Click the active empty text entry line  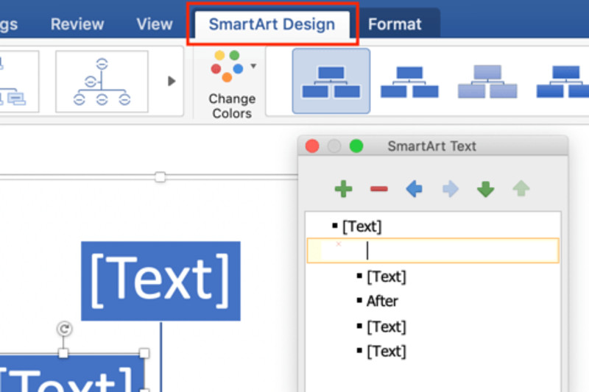(433, 250)
